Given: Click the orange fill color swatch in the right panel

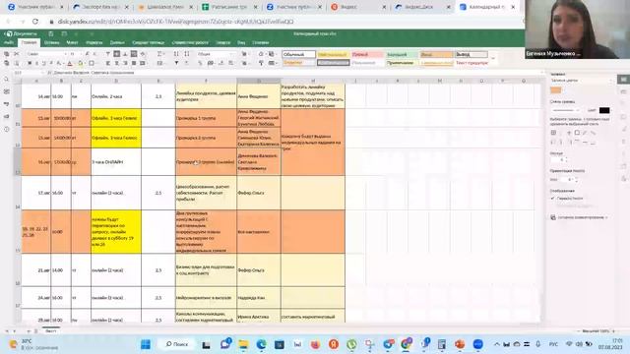Looking at the screenshot, I should point(555,90).
